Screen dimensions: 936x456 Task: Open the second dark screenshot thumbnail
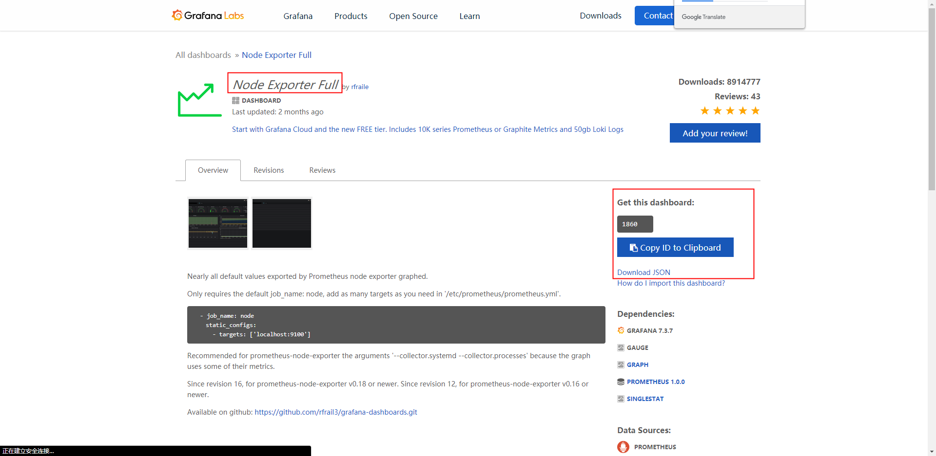(282, 223)
